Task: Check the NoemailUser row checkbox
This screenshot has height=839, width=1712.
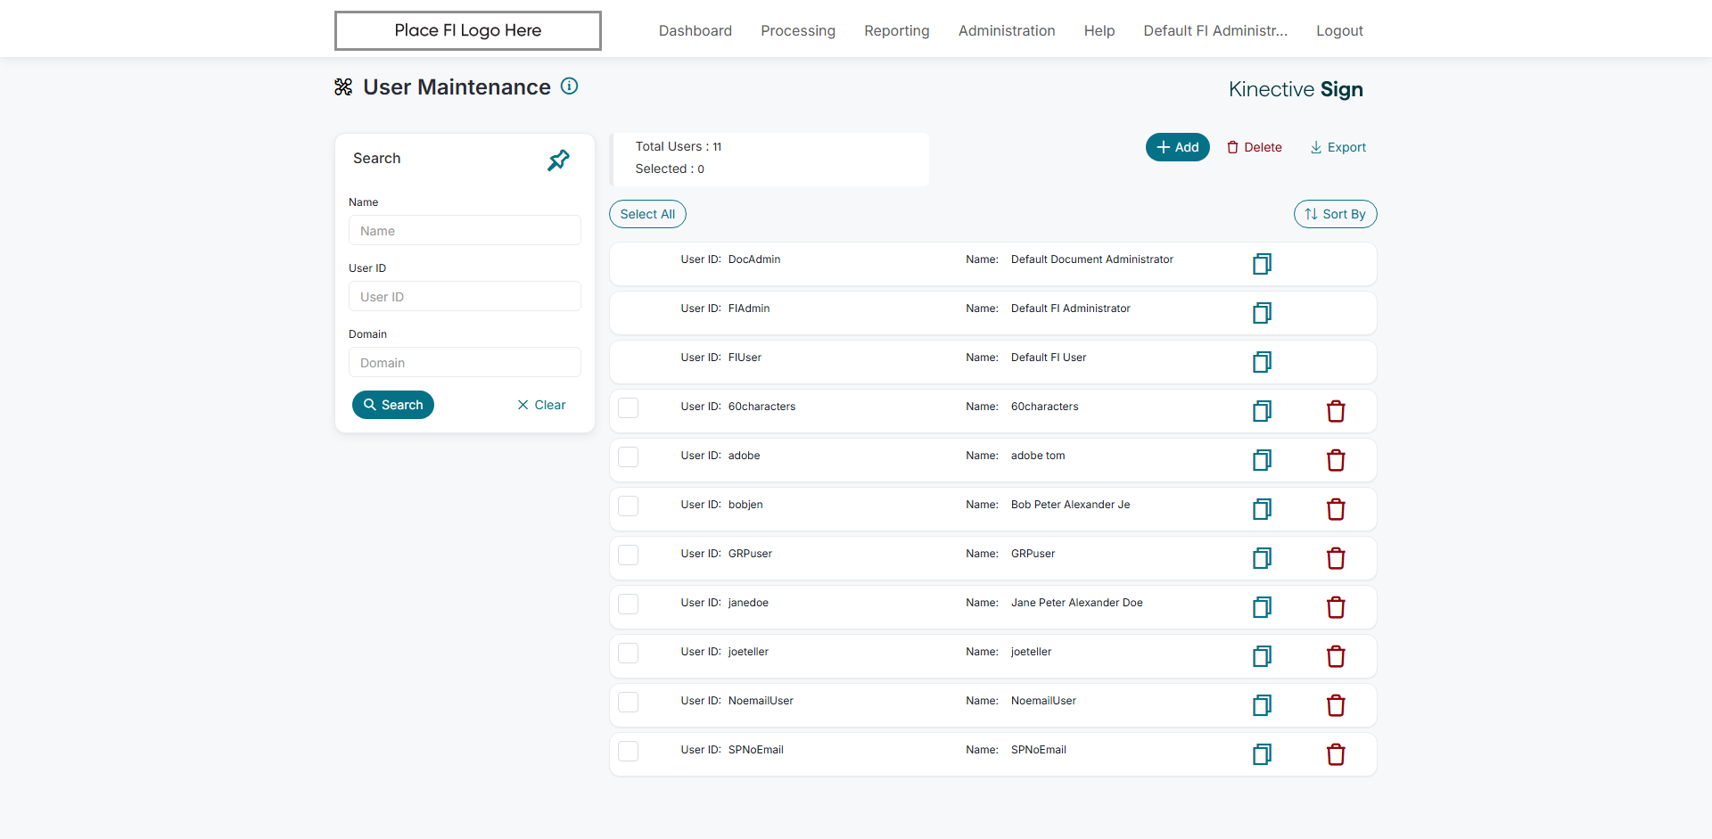Action: click(629, 702)
